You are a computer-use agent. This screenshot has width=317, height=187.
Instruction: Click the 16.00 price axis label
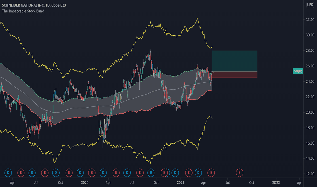(310, 143)
